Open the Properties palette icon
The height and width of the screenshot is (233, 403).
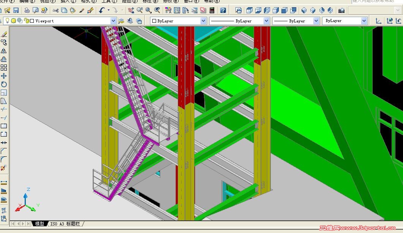tap(168, 10)
